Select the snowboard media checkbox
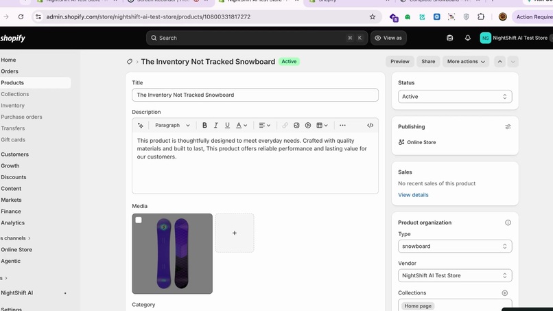This screenshot has width=553, height=311. pos(139,220)
